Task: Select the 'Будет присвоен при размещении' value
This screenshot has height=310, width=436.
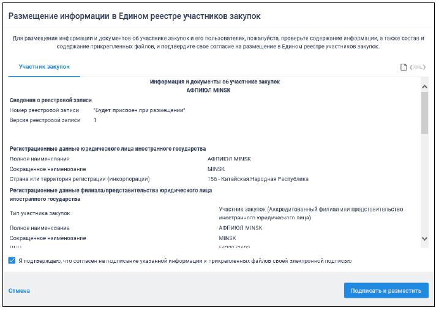Action: 139,110
